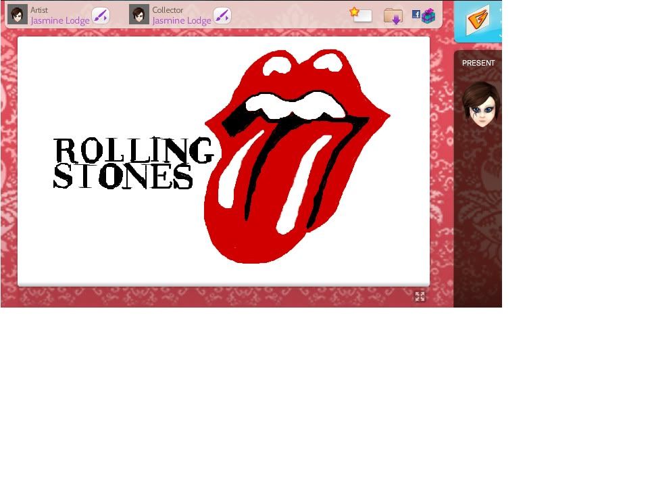Screen dimensions: 650x484
Task: Click the star favorite card icon
Action: (360, 15)
